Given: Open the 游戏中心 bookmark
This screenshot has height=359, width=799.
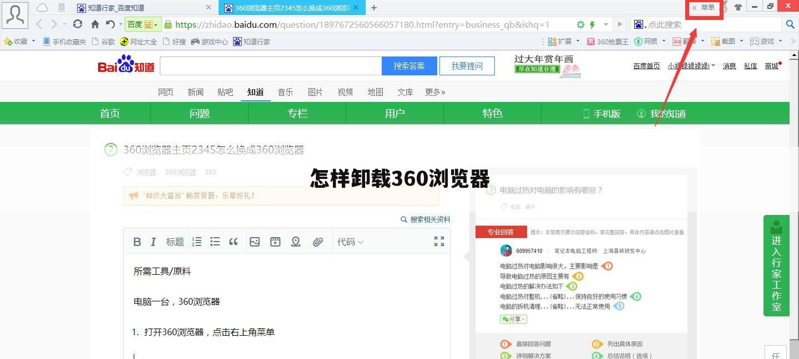Looking at the screenshot, I should pos(209,42).
